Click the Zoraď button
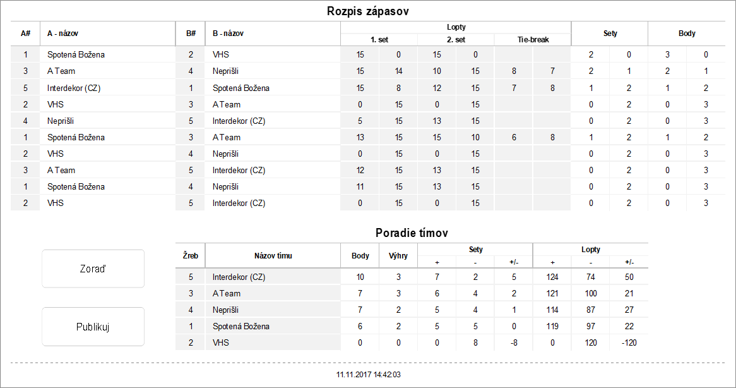This screenshot has height=388, width=736. coord(93,269)
